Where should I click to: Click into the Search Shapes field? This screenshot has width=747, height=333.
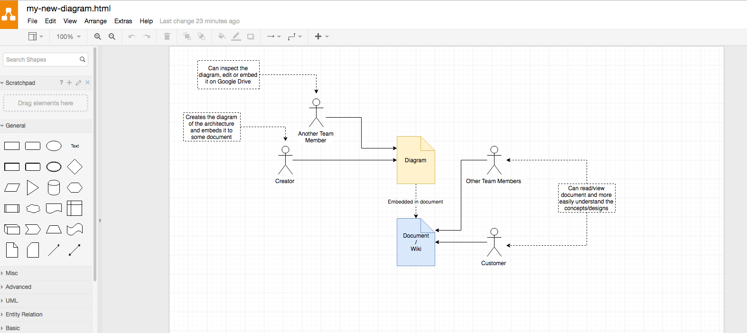(42, 60)
